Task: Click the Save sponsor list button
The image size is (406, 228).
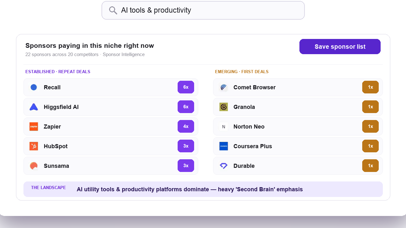Action: click(340, 47)
